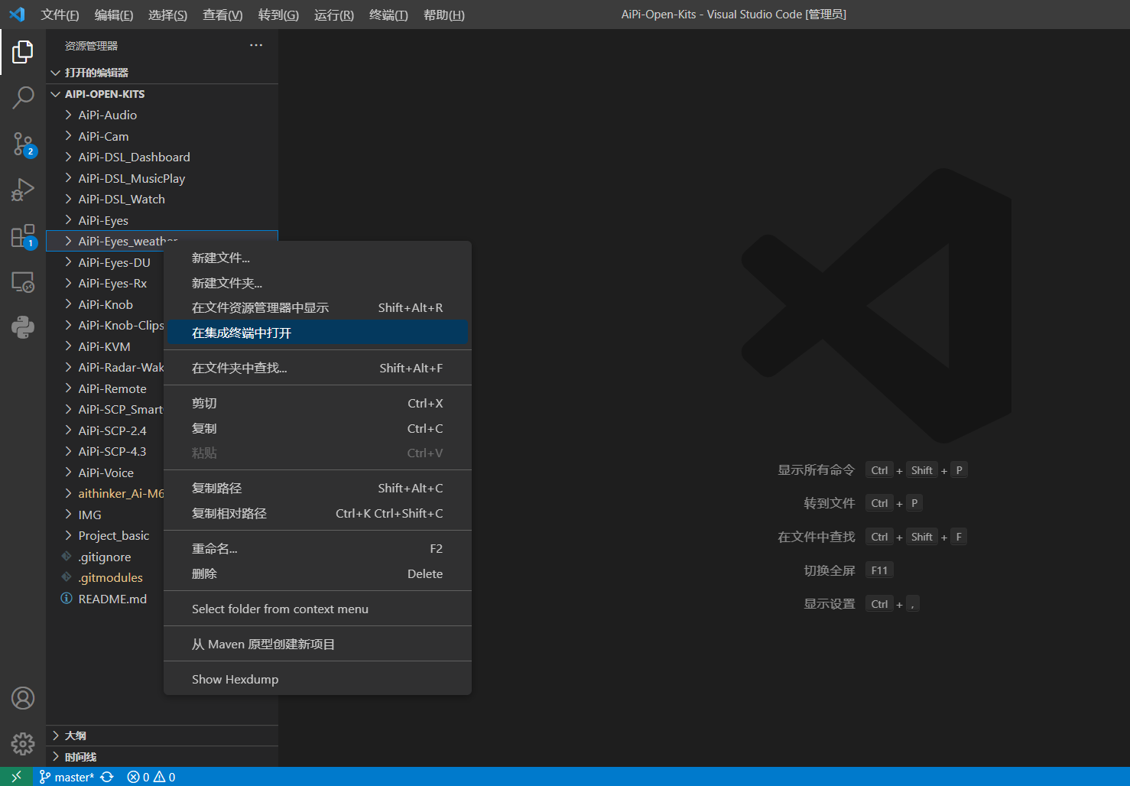The image size is (1130, 786).
Task: Open the 运行(R) menu
Action: point(334,15)
